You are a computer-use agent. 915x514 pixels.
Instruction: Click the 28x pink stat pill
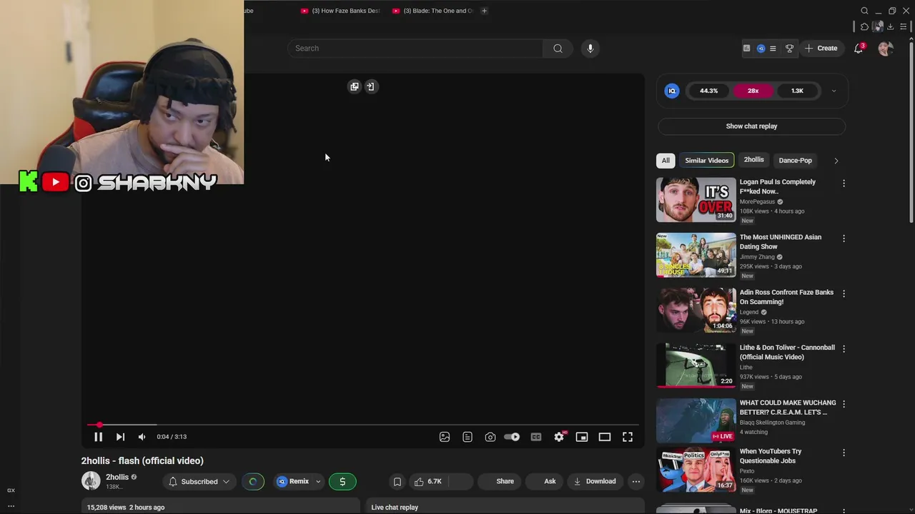click(753, 91)
